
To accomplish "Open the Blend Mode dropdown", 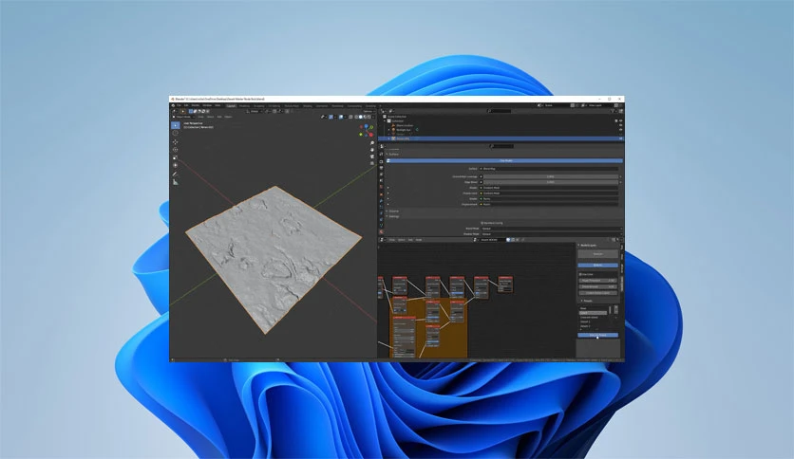I will pos(551,229).
